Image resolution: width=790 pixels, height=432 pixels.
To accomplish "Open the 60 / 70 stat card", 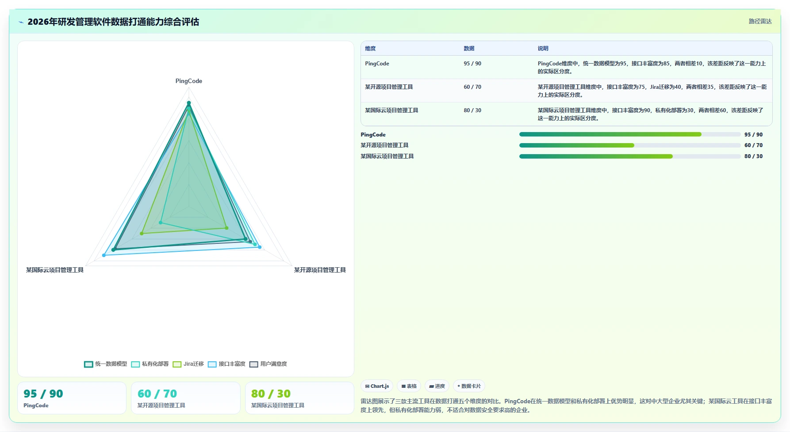I will click(x=186, y=398).
